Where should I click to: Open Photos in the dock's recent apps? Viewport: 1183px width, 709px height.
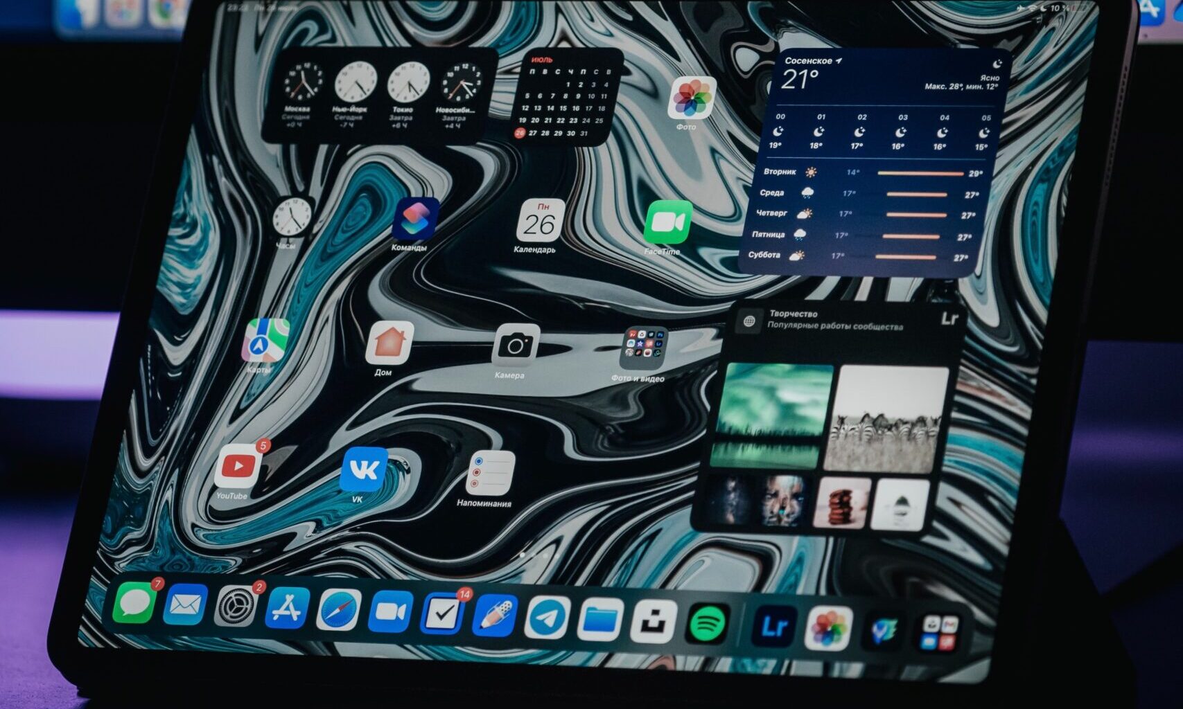pyautogui.click(x=829, y=629)
